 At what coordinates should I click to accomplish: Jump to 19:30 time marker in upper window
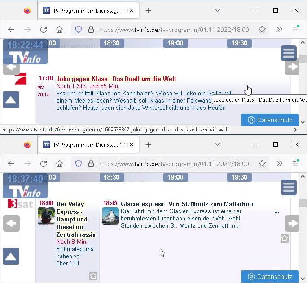tap(240, 43)
